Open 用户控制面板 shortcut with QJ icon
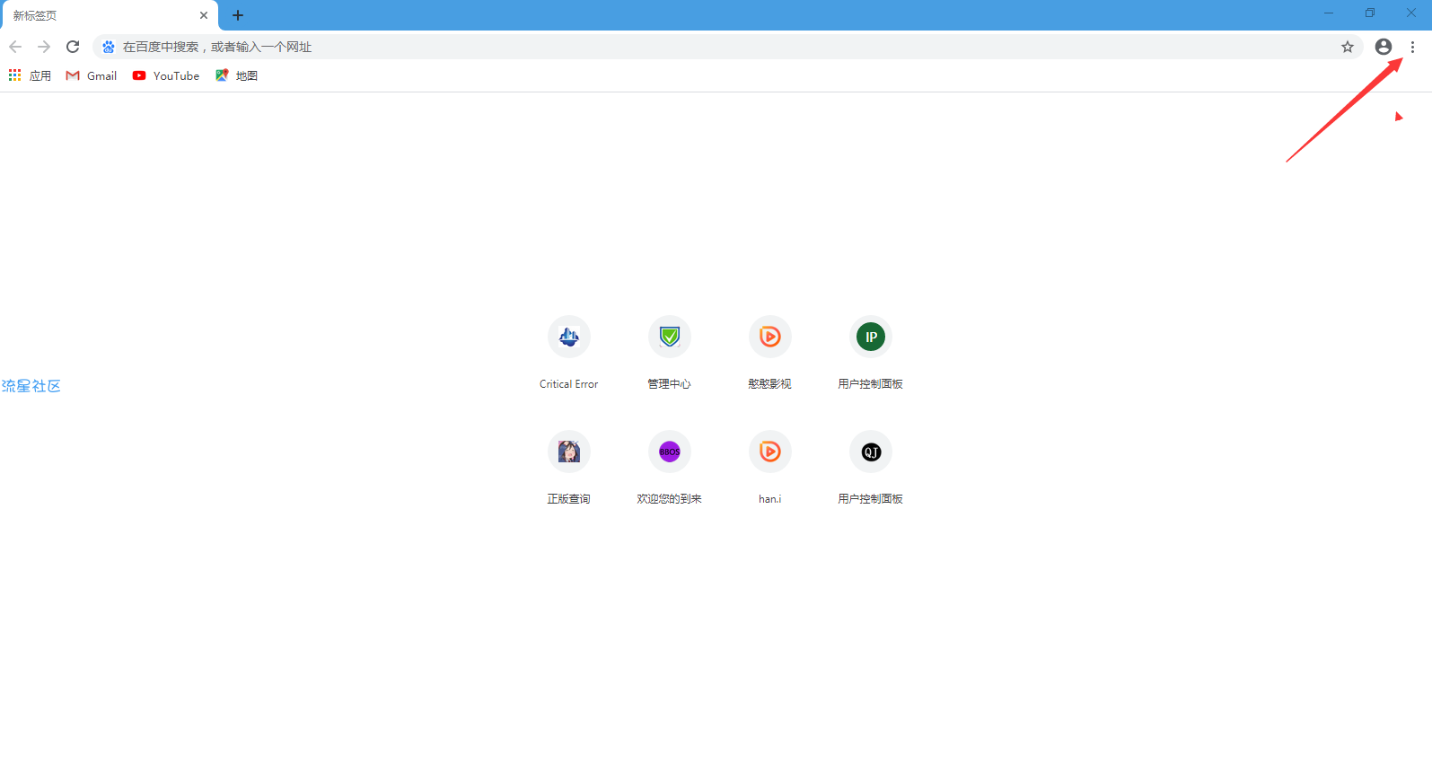Image resolution: width=1432 pixels, height=772 pixels. pyautogui.click(x=871, y=468)
